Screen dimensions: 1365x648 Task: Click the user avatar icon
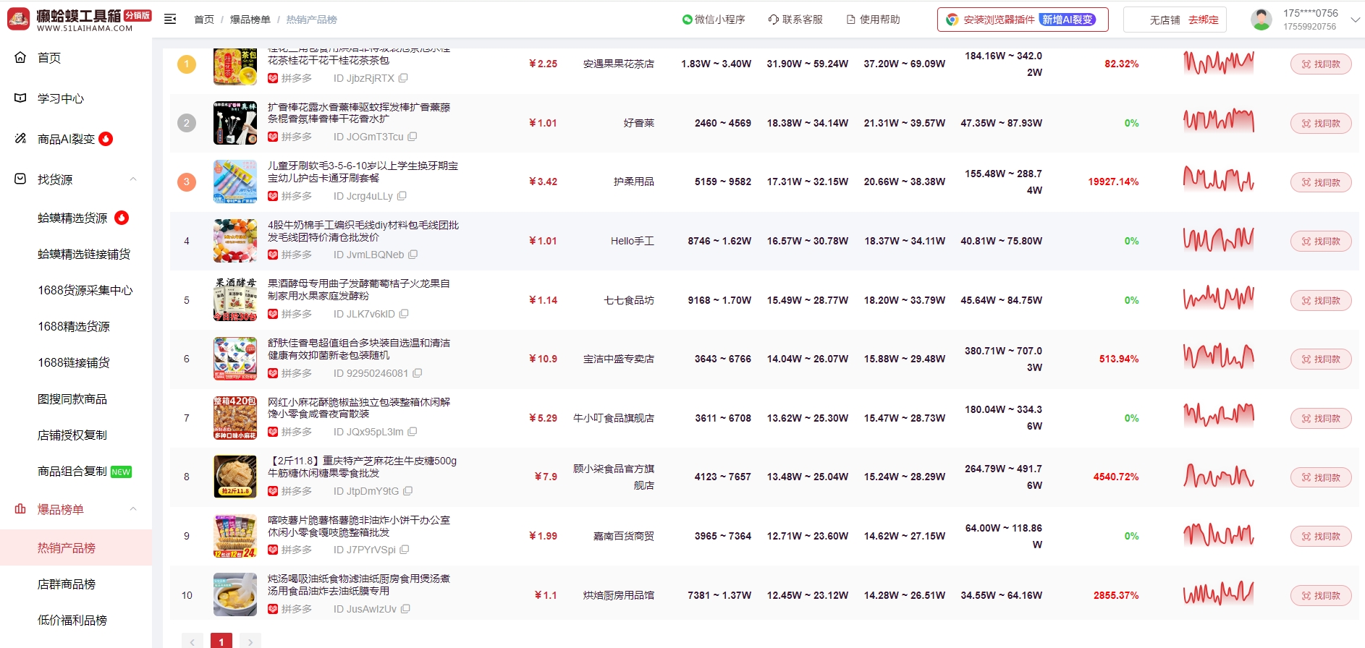[x=1262, y=20]
